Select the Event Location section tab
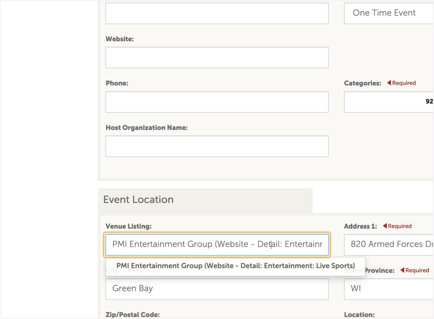This screenshot has height=319, width=434. tap(205, 200)
